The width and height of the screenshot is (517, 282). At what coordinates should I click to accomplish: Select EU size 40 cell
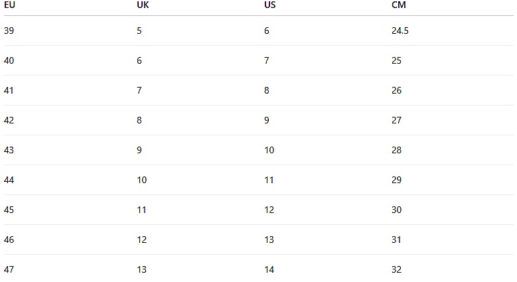(x=9, y=60)
